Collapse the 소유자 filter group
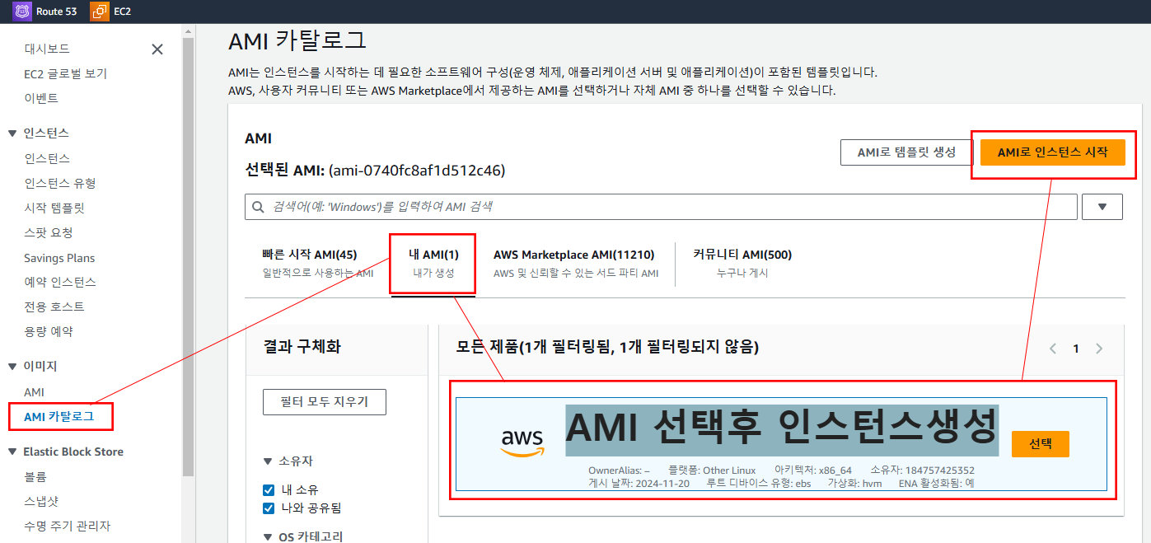 [268, 461]
